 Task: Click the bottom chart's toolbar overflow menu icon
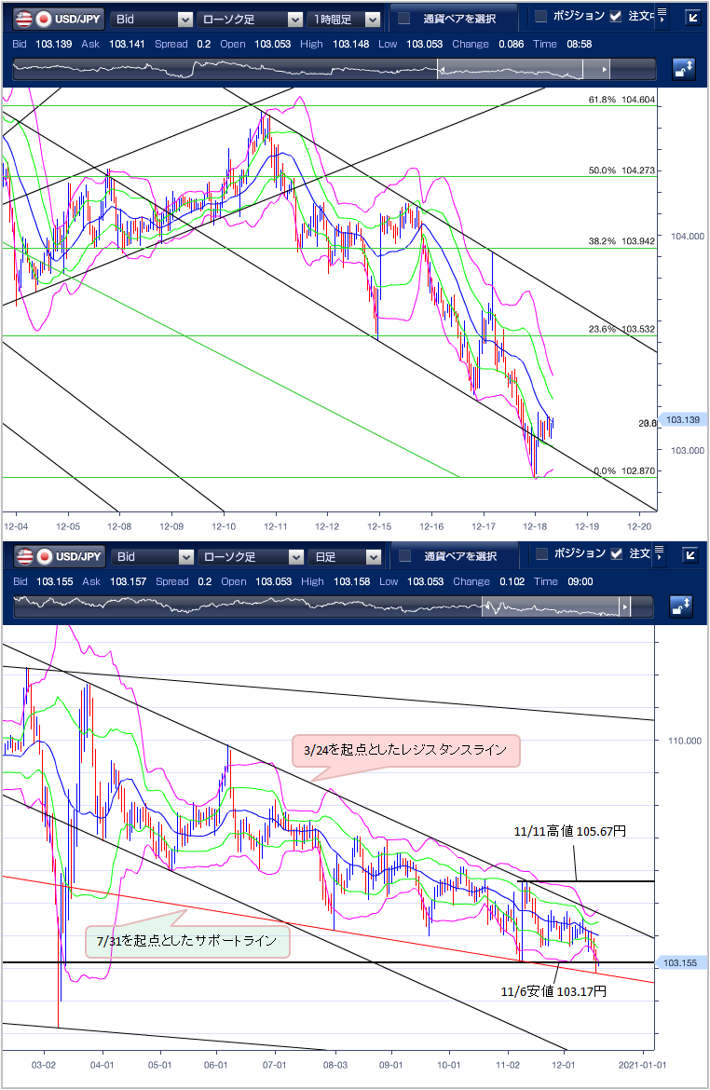[661, 555]
